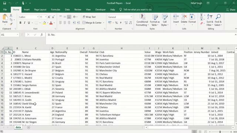Add a new sheet with plus icon
Image resolution: width=237 pixels, height=133 pixels.
click(x=29, y=127)
